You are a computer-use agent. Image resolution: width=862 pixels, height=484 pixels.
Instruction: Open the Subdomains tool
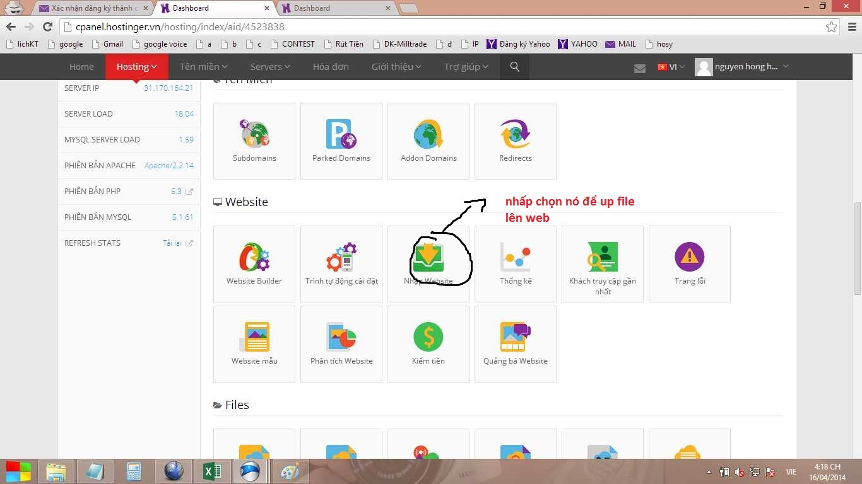tap(254, 140)
